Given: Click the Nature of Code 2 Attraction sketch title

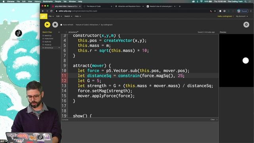Looking at the screenshot, I should click(x=87, y=25).
